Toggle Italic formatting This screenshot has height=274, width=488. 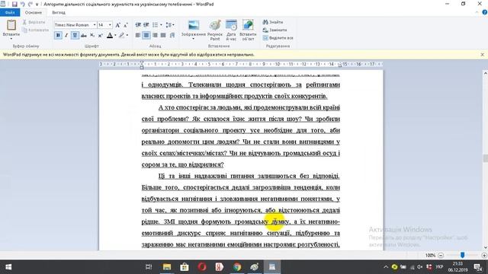point(66,36)
